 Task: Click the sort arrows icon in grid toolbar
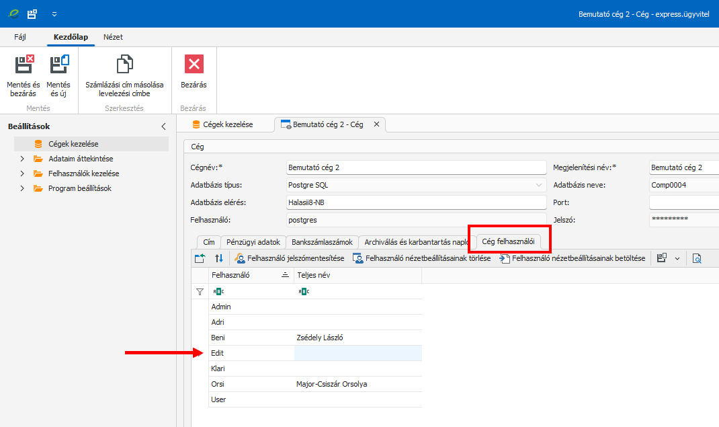pos(218,258)
